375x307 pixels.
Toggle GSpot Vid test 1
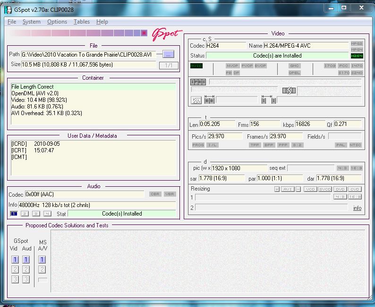(x=15, y=259)
